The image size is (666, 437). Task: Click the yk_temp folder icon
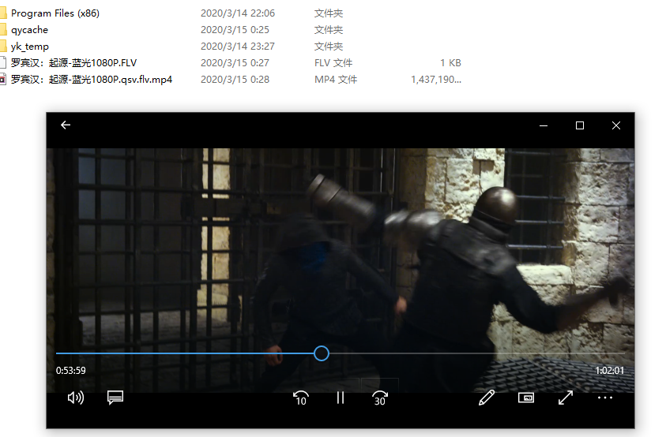coord(3,47)
